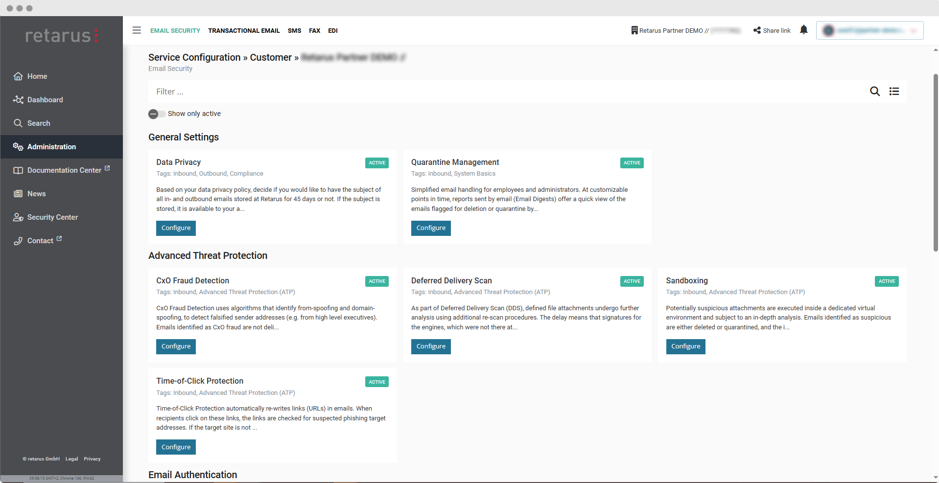
Task: Click the building icon next to Retarus Partner DEMO
Action: 634,30
